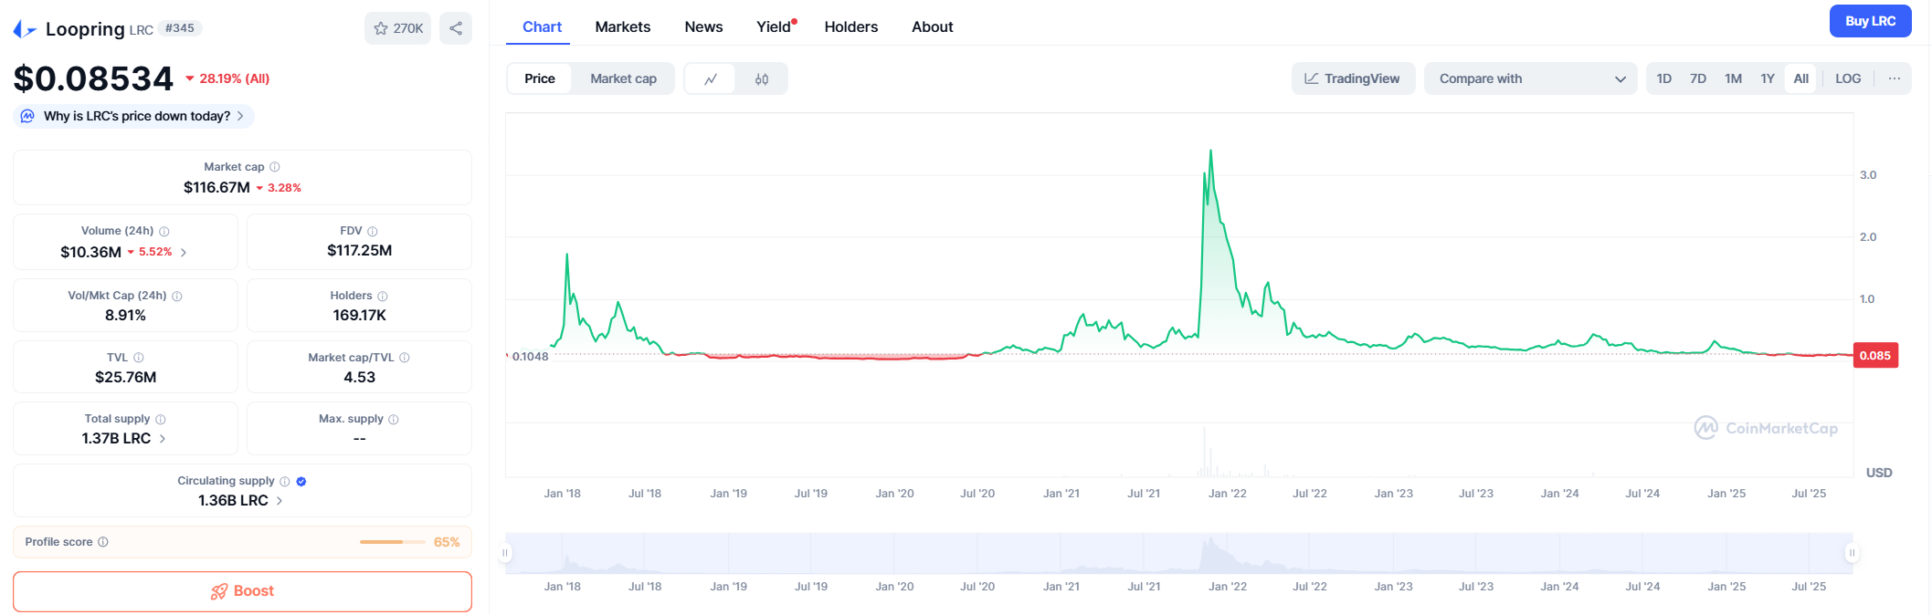The width and height of the screenshot is (1932, 615).
Task: Select the 1Y time range
Action: [1767, 78]
